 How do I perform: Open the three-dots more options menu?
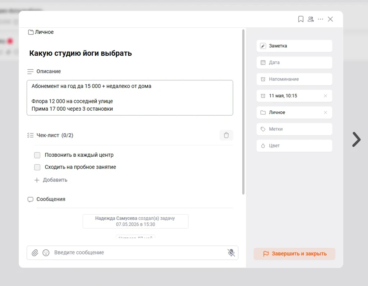click(x=320, y=19)
